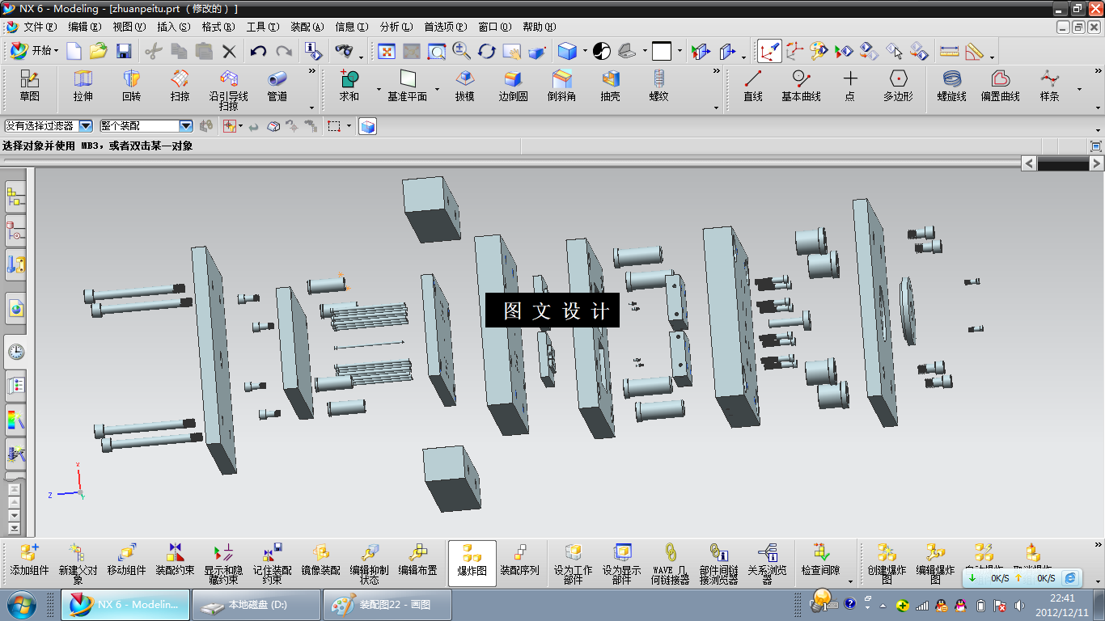
Task: Select the 螺纹 thread tool
Action: (x=658, y=86)
